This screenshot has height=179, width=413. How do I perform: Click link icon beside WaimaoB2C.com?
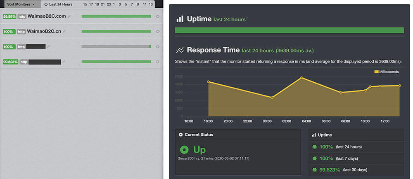[x=69, y=16]
